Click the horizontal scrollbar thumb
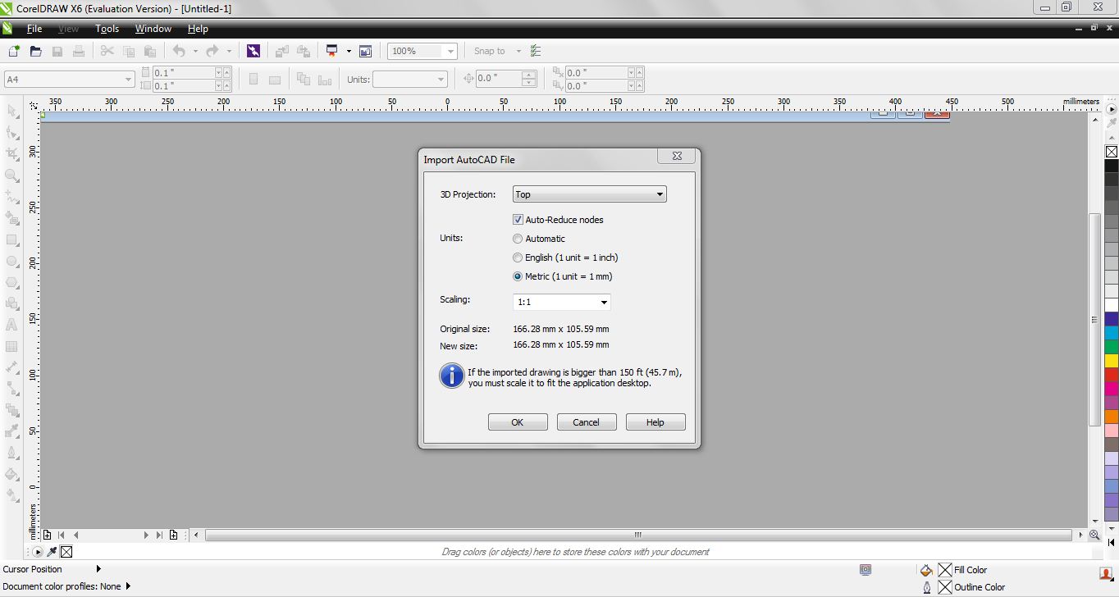Screen dimensions: 1119x597 coord(638,535)
